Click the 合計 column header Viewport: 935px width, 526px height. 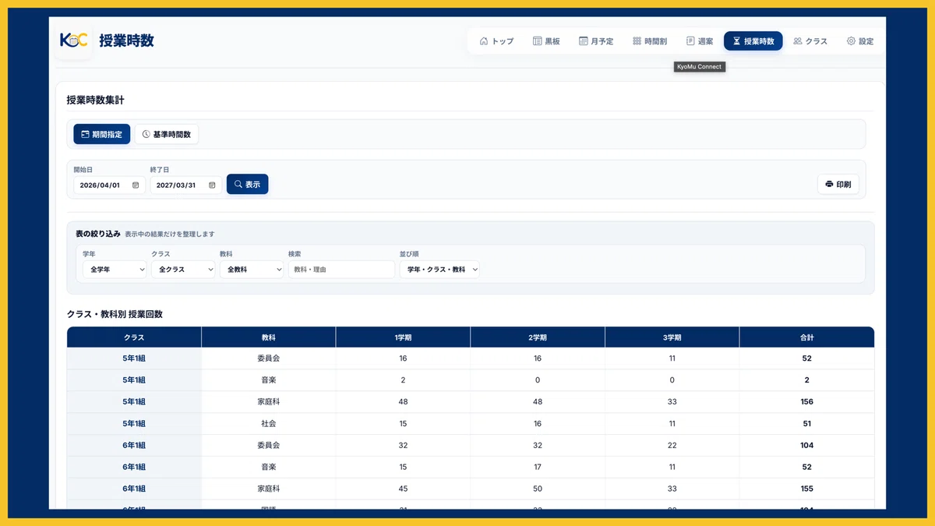click(x=806, y=337)
